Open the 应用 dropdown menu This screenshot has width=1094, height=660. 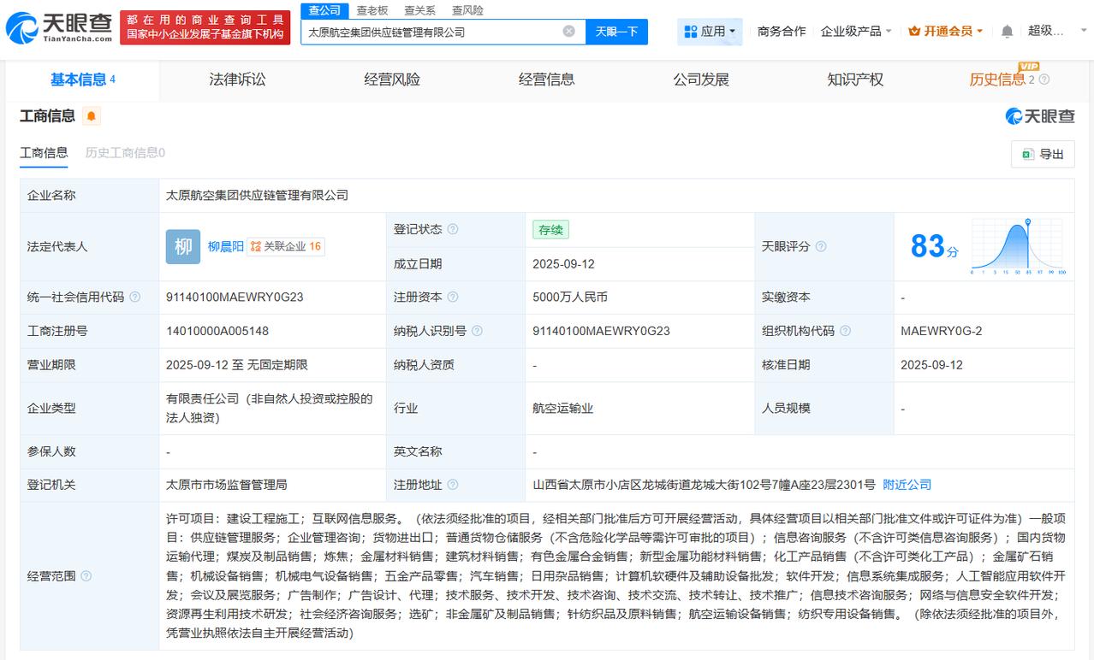pos(710,32)
